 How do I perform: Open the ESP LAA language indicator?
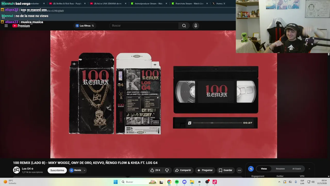(302, 182)
